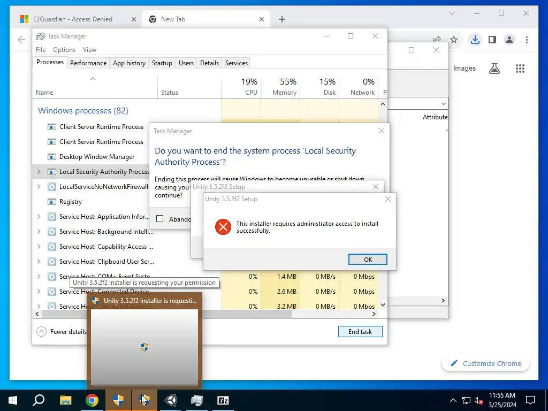Open Images link on New Tab page
This screenshot has height=411, width=548.
(x=464, y=68)
